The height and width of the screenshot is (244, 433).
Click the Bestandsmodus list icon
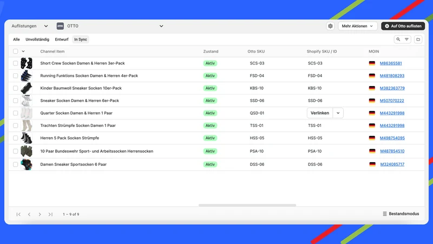pos(385,214)
